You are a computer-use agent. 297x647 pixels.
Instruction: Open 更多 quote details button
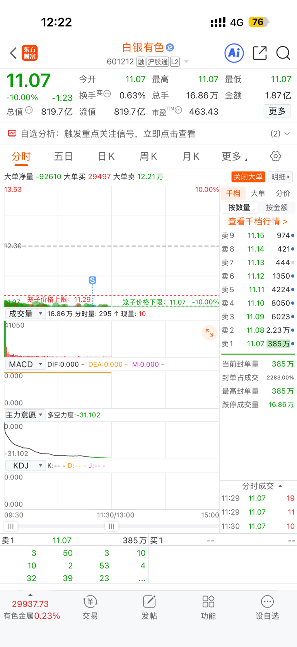277,111
